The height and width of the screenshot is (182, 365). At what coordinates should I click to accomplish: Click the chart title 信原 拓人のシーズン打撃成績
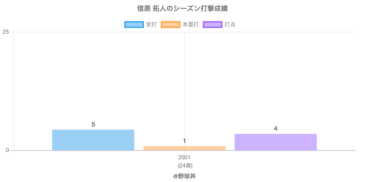pyautogui.click(x=182, y=9)
